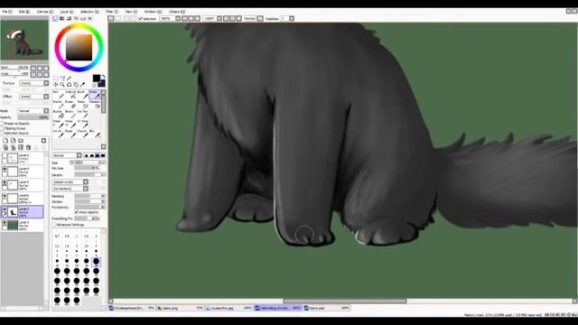Toggle visibility of Layer4
Image resolution: width=578 pixels, height=325 pixels.
click(x=5, y=170)
